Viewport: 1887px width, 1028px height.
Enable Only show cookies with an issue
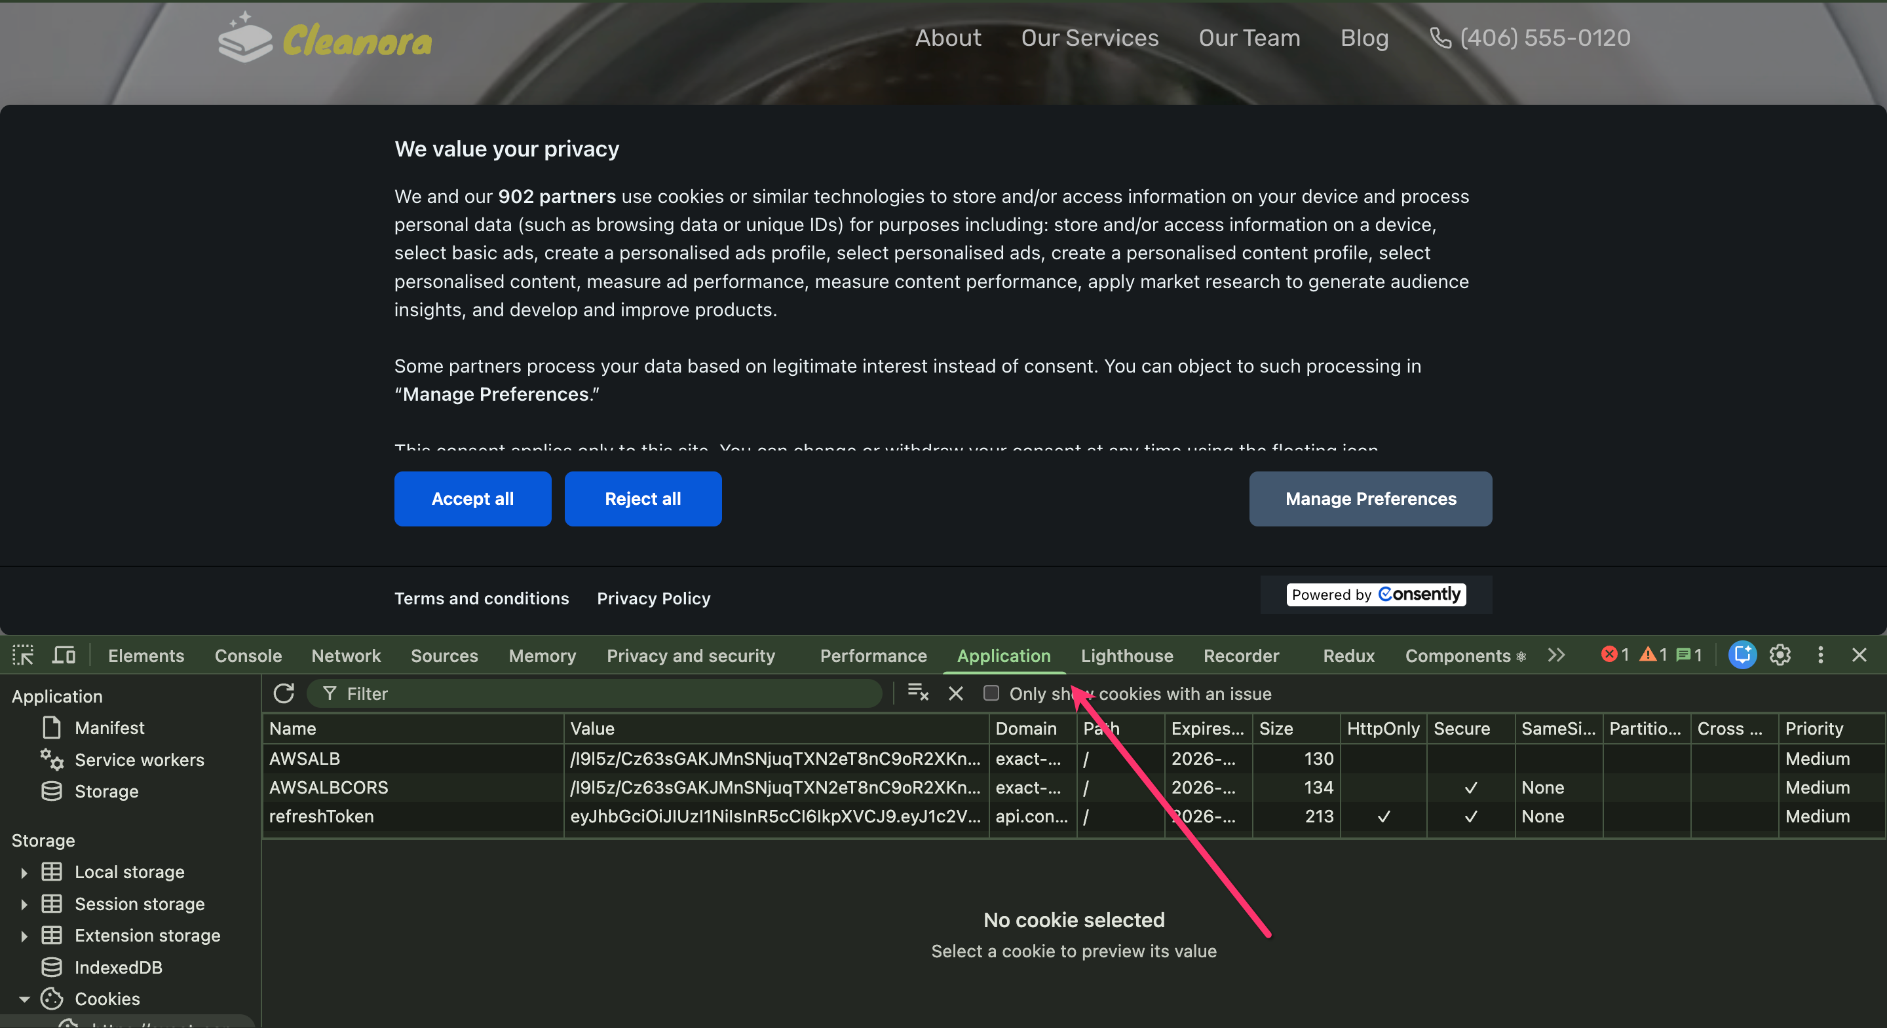[x=991, y=693]
